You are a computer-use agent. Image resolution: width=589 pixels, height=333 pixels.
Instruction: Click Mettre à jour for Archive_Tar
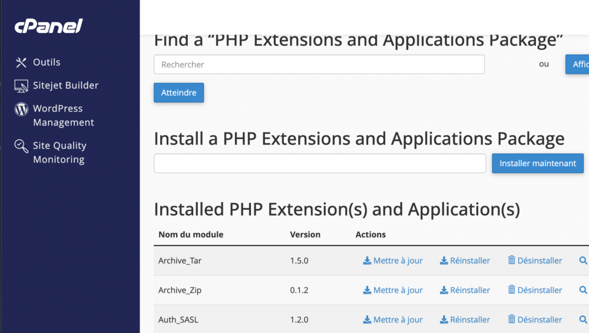pyautogui.click(x=393, y=261)
